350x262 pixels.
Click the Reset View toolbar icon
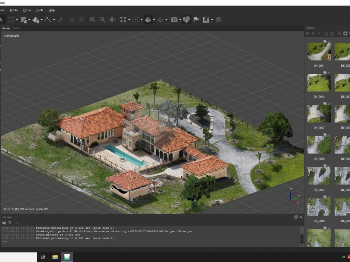(112, 20)
